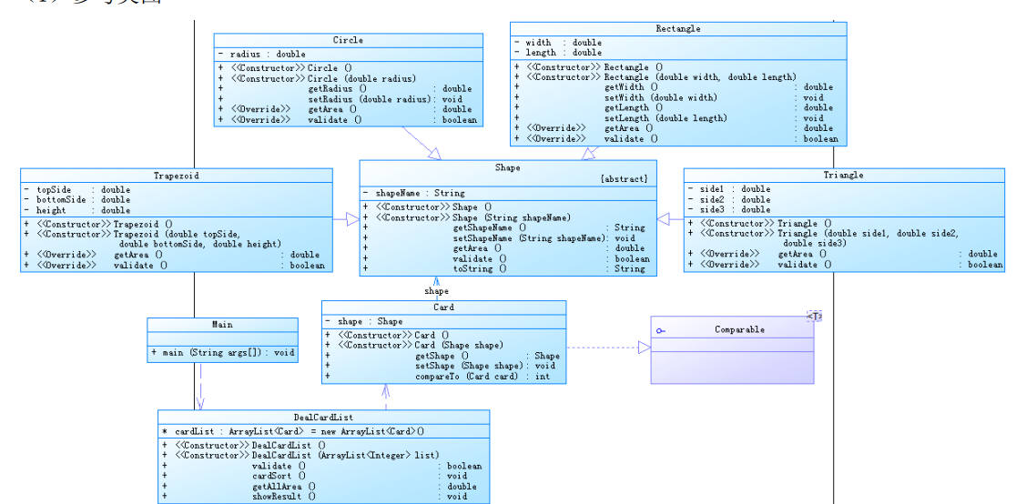1016x504 pixels.
Task: Click the getArea () override in Rectangle
Action: point(629,128)
